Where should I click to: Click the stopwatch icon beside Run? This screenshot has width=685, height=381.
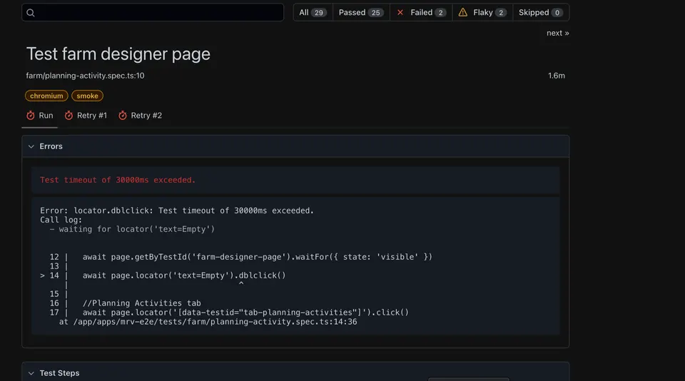[x=30, y=116]
